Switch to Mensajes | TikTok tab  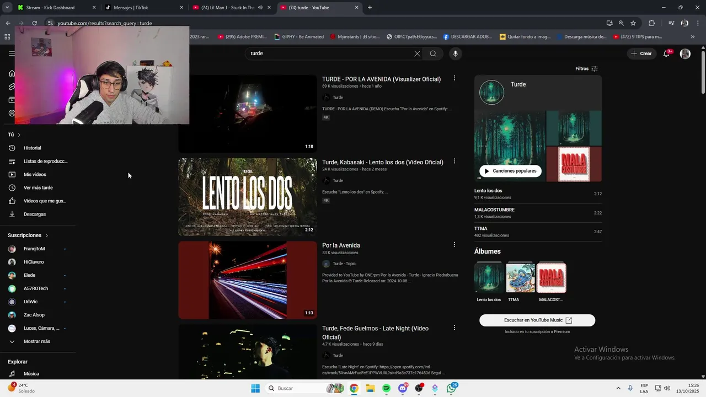point(143,8)
